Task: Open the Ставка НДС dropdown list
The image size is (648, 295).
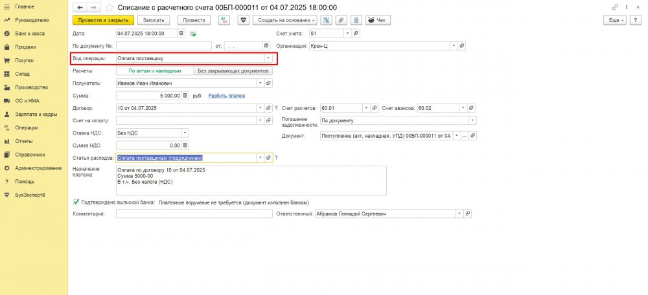Action: [185, 133]
